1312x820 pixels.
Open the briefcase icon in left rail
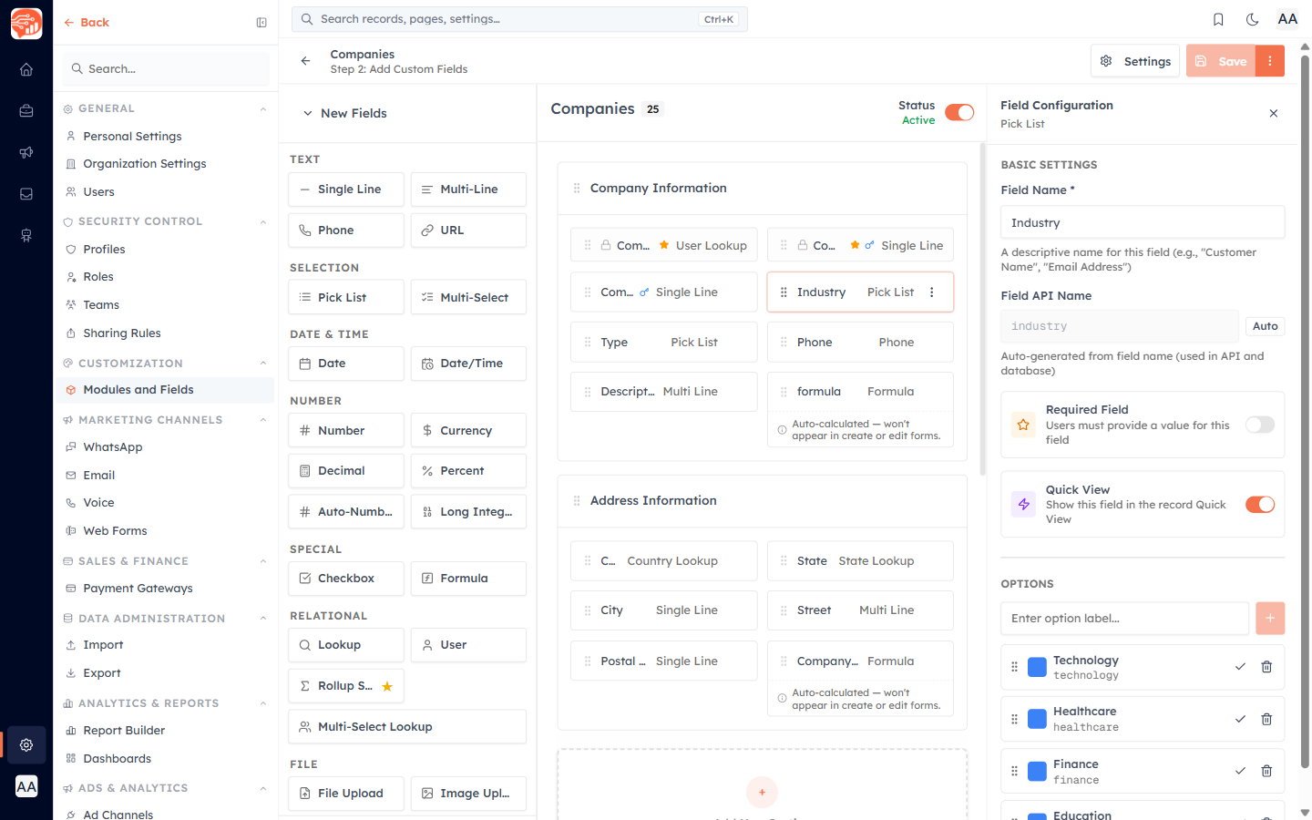tap(26, 111)
